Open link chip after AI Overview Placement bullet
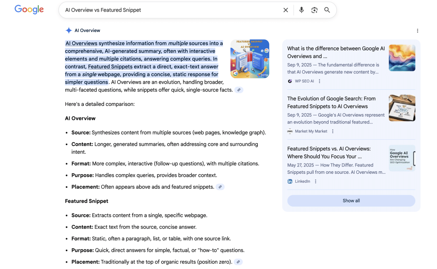 coord(220,187)
